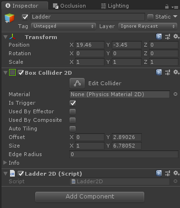Switch to the Lighting tab
The image size is (180, 208).
[115, 6]
